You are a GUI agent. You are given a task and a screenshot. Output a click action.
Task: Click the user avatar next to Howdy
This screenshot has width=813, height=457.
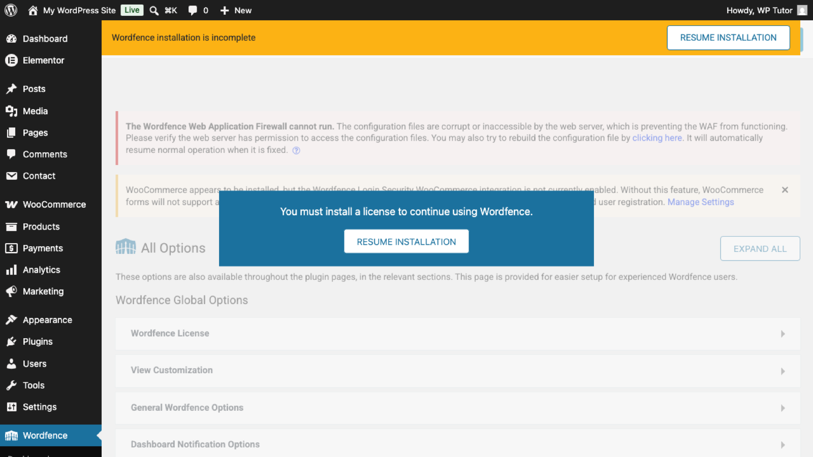(802, 10)
